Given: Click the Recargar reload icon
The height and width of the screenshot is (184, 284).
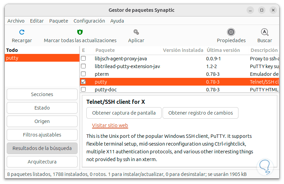Looking at the screenshot, I should pos(22,32).
